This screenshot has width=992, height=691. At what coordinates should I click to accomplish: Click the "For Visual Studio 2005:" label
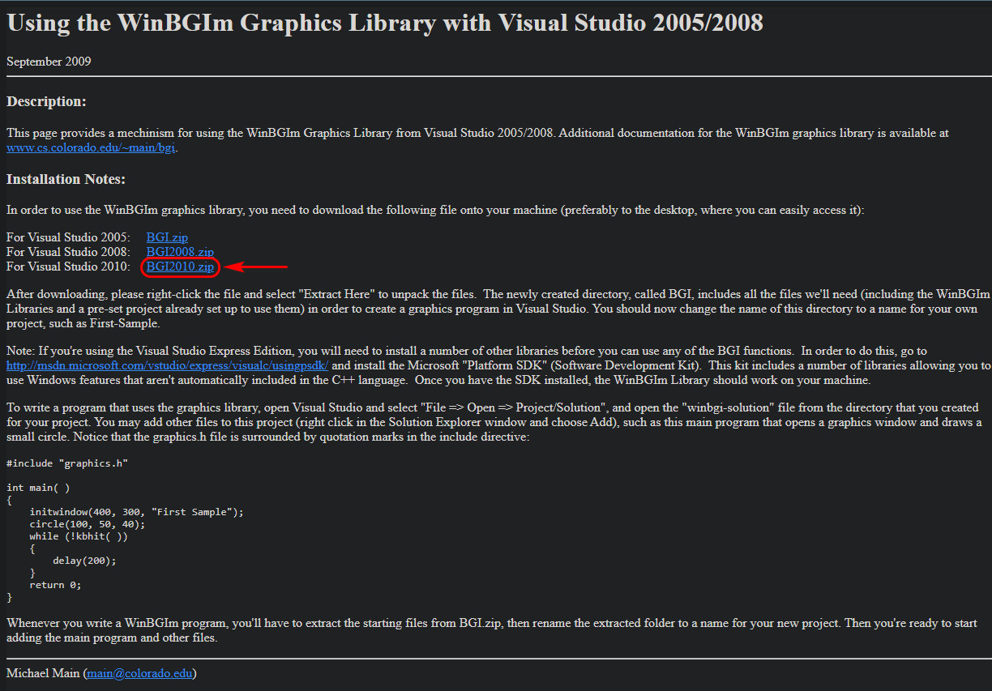(x=68, y=237)
